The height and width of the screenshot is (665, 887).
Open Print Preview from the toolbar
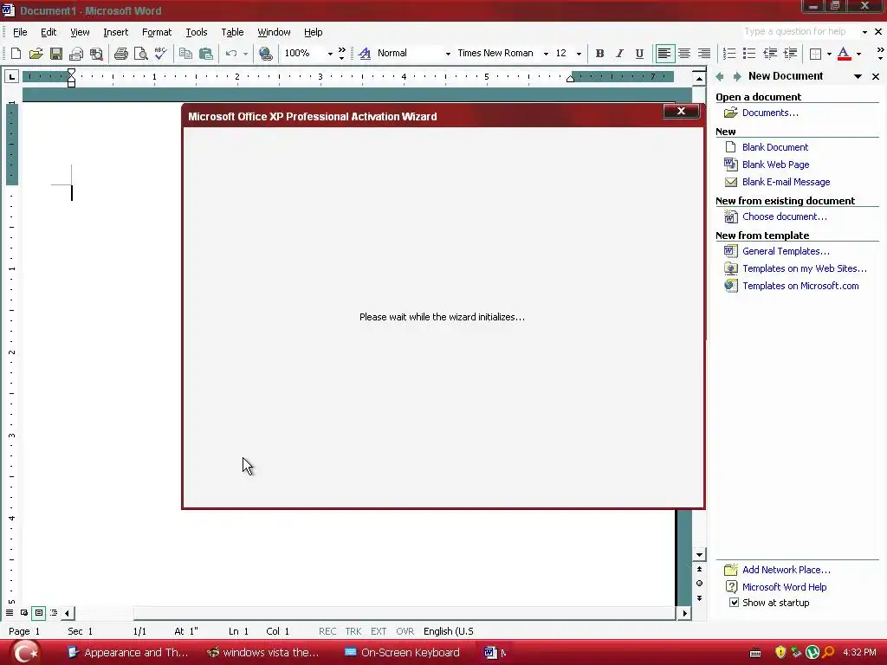point(141,53)
